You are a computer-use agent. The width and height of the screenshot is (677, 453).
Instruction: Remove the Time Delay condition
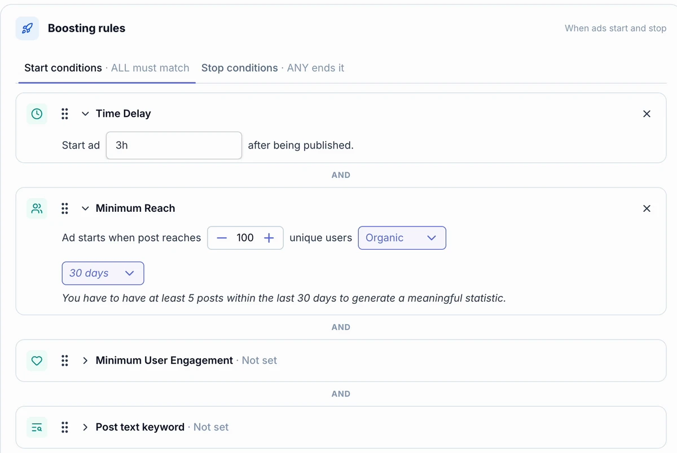647,114
